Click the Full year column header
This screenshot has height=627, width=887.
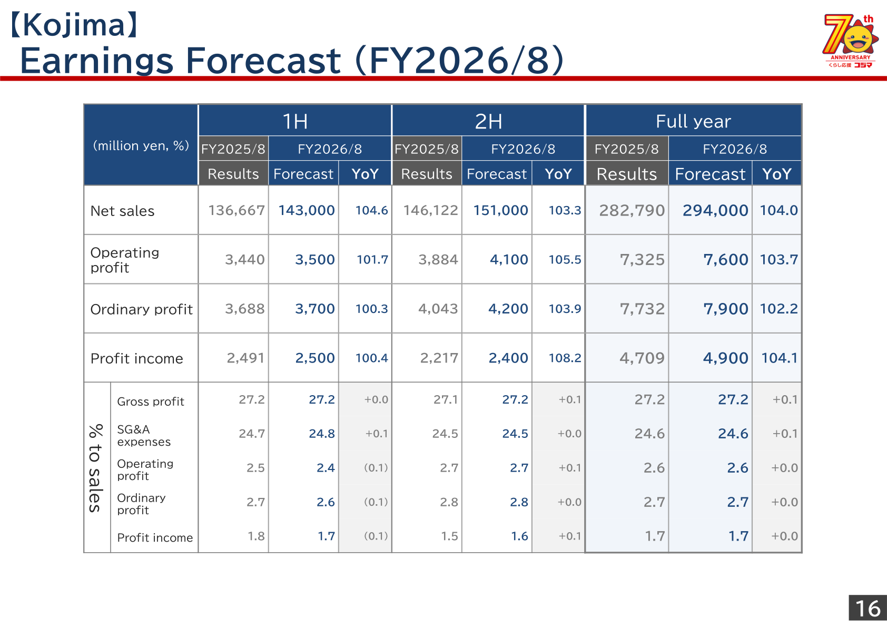pos(694,121)
